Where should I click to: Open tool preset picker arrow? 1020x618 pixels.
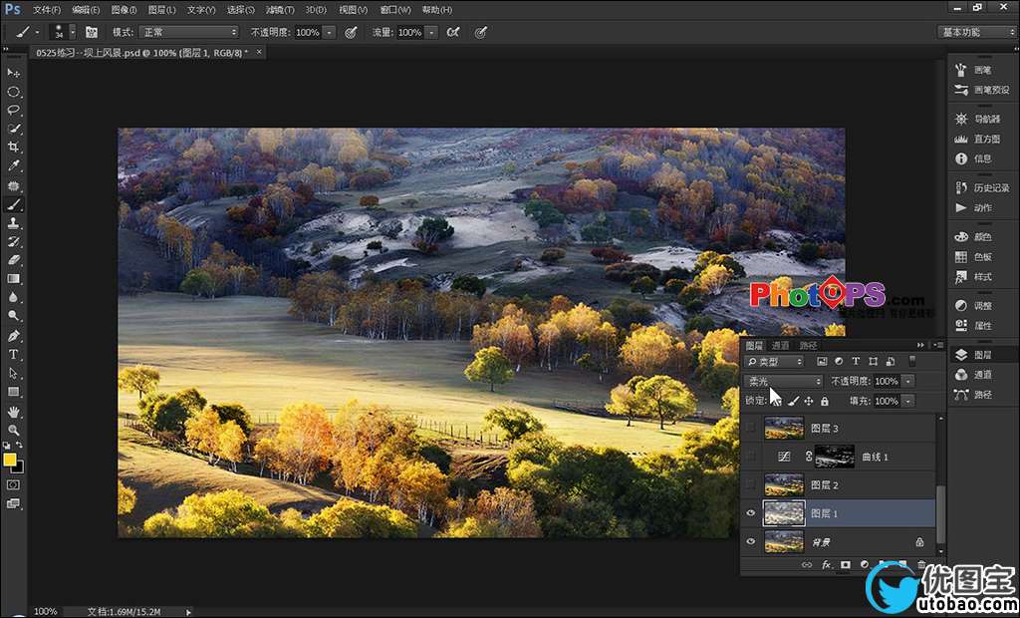tap(37, 32)
